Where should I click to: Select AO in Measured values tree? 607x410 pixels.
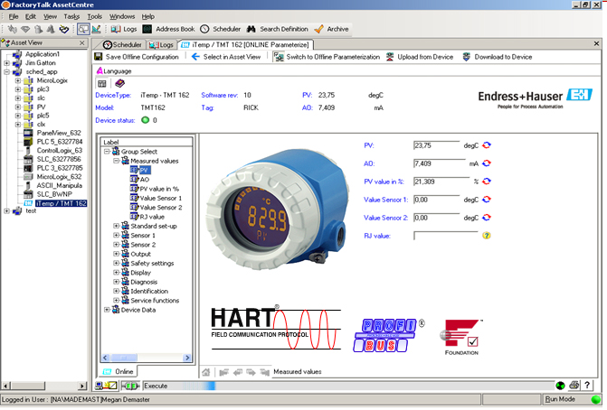(145, 180)
